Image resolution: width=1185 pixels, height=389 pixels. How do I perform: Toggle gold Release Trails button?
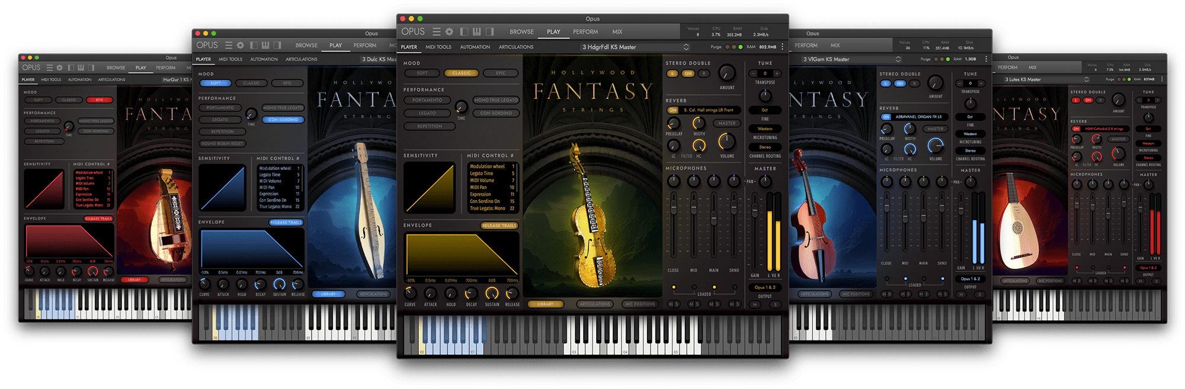pyautogui.click(x=499, y=226)
